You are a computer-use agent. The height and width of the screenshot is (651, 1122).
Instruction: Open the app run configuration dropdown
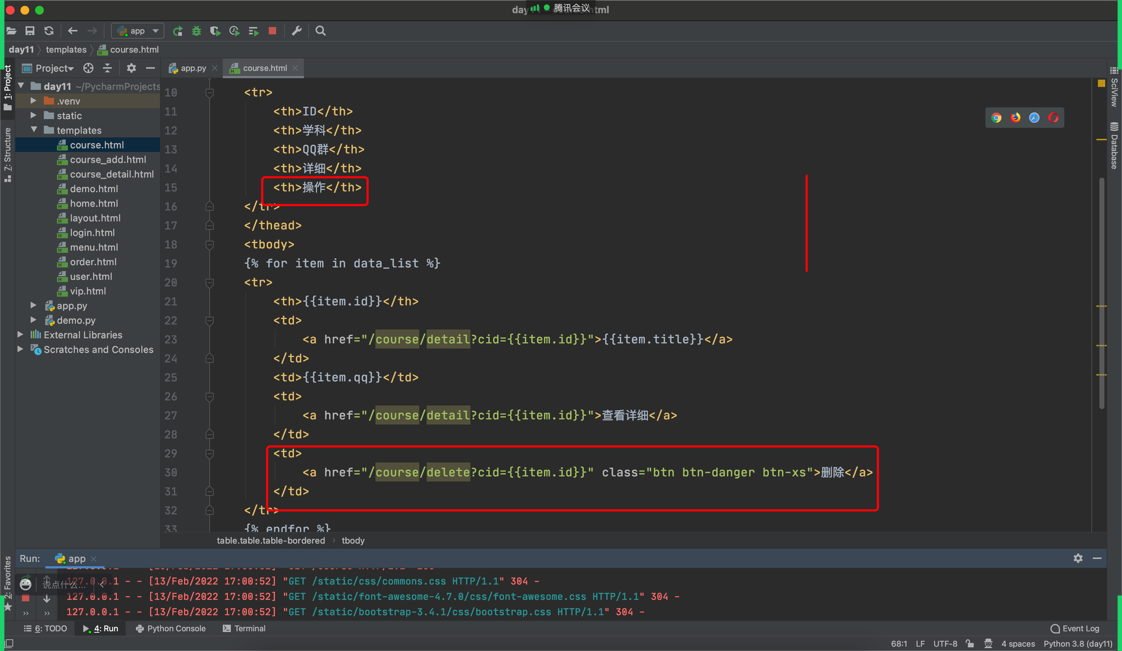[x=138, y=31]
